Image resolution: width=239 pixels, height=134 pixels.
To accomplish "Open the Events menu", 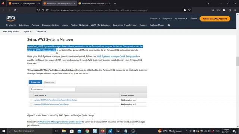I will [143, 25].
